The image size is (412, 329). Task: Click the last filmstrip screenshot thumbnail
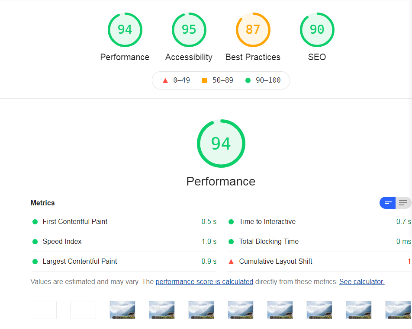(x=398, y=310)
